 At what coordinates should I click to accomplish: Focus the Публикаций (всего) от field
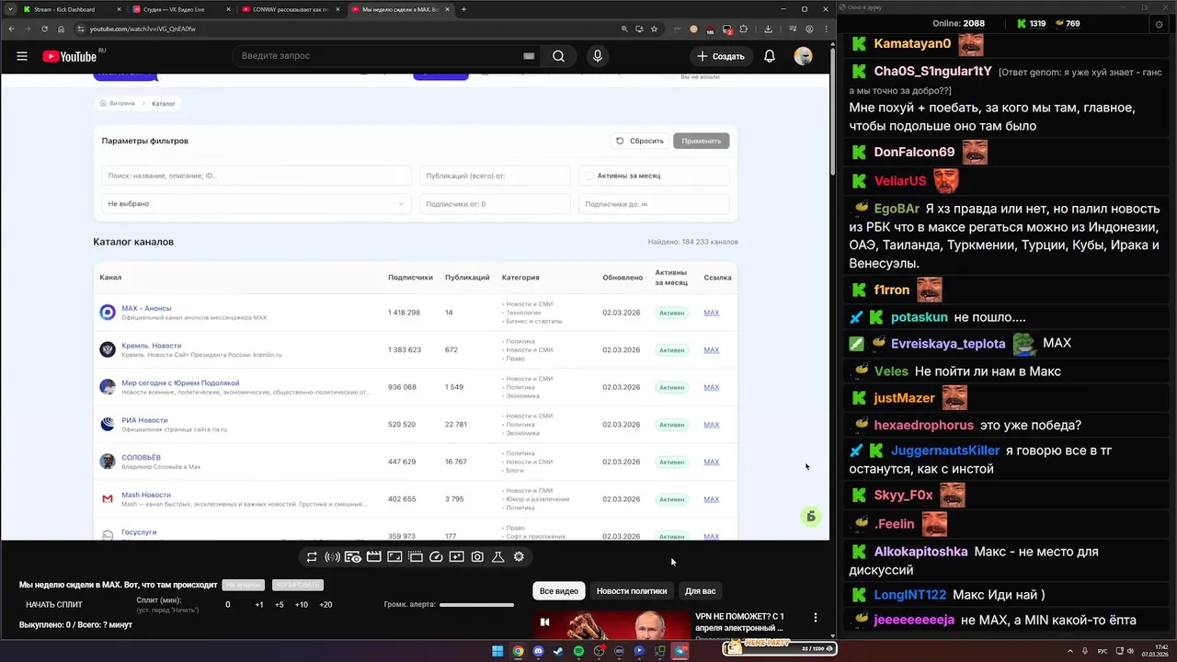[495, 176]
